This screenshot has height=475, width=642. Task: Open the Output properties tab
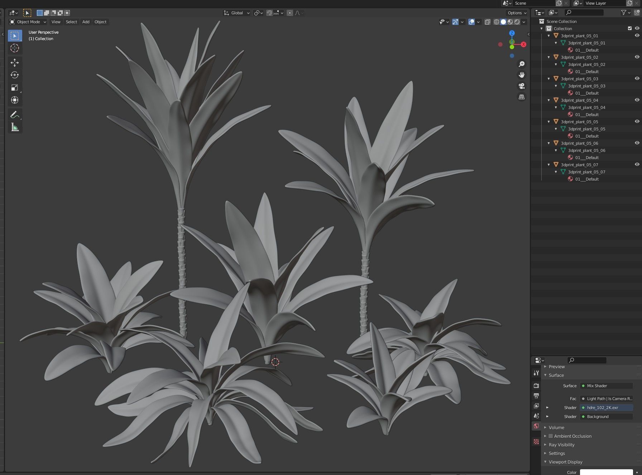coord(536,396)
